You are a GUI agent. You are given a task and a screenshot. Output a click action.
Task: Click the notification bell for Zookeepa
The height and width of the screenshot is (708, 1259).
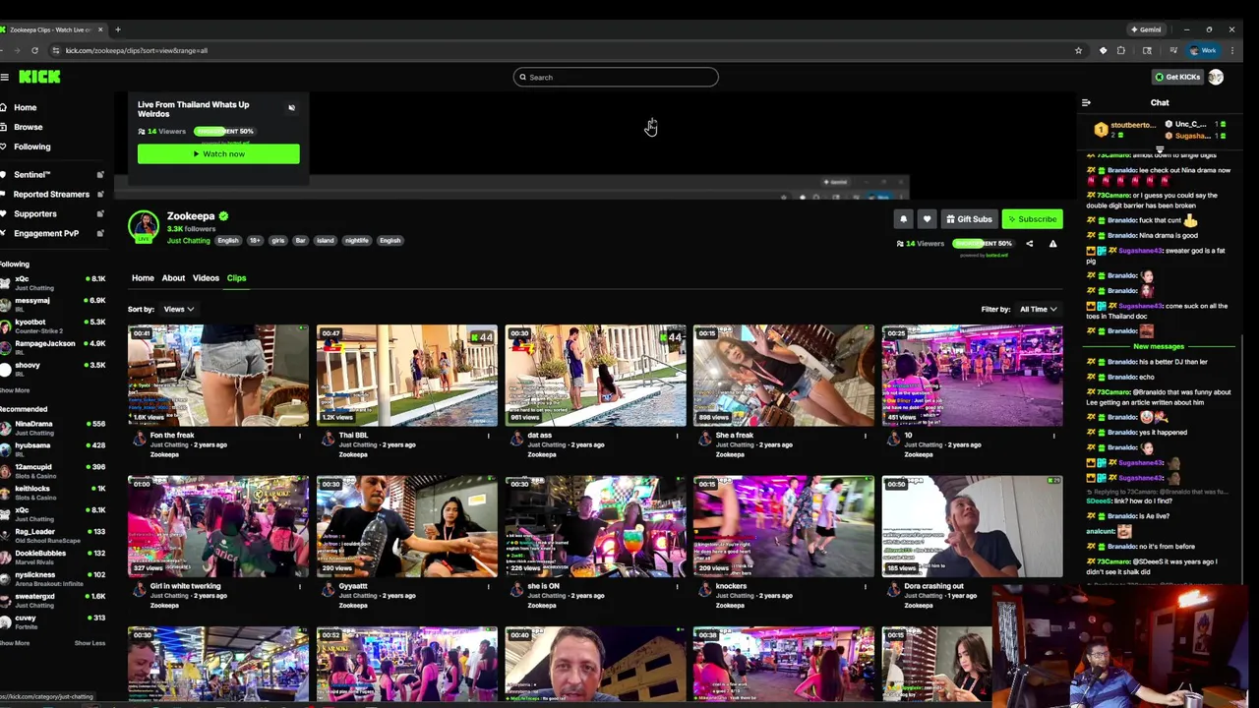(903, 219)
